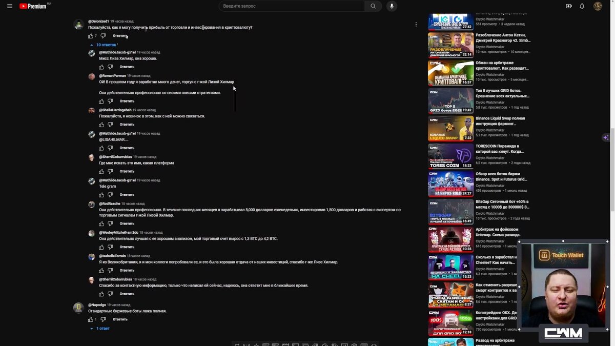Image resolution: width=615 pixels, height=346 pixels.
Task: Open three-dot menu on @Delonized1 comment
Action: click(x=416, y=24)
